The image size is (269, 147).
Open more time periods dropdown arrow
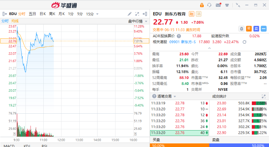pos(97,14)
